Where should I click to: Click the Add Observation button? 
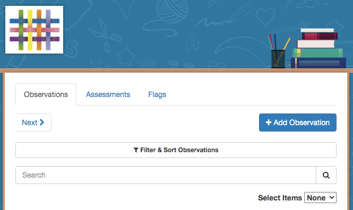[x=298, y=122]
